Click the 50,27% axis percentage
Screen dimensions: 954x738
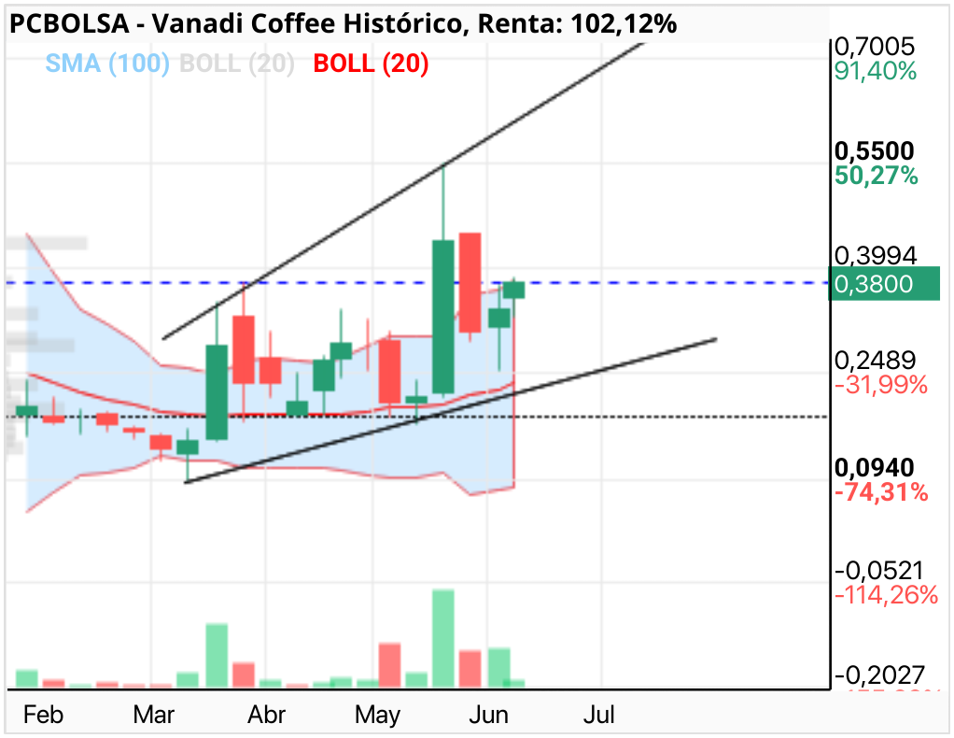[x=877, y=176]
